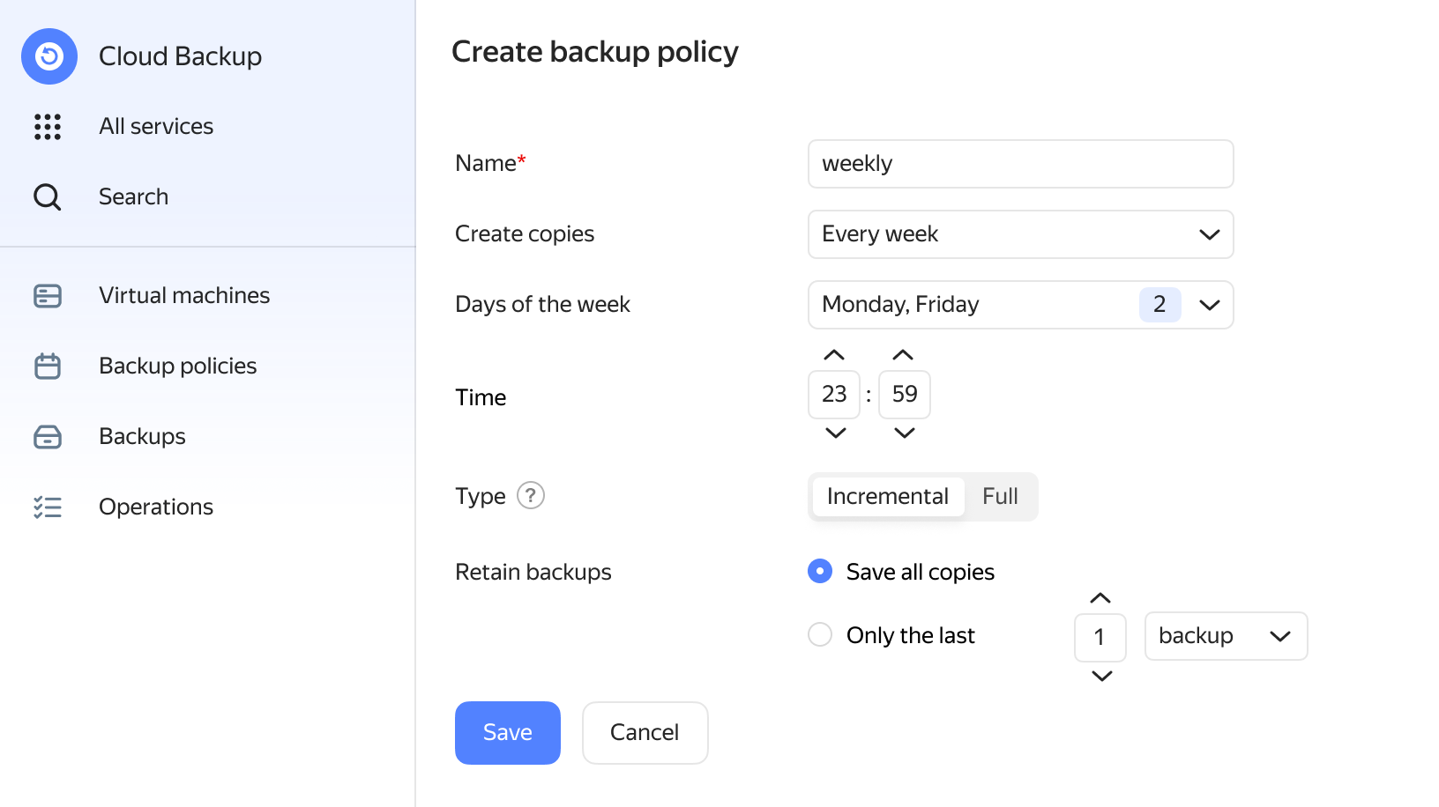Open Backup policies in the sidebar
The width and height of the screenshot is (1439, 807).
click(x=177, y=366)
